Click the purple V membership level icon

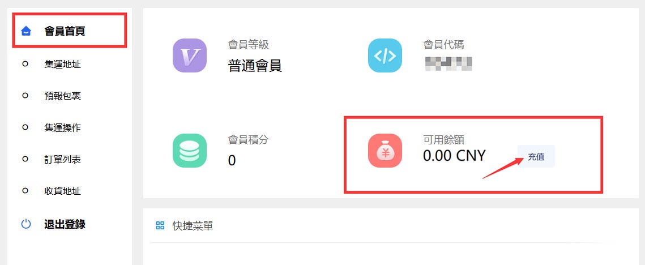pyautogui.click(x=189, y=55)
